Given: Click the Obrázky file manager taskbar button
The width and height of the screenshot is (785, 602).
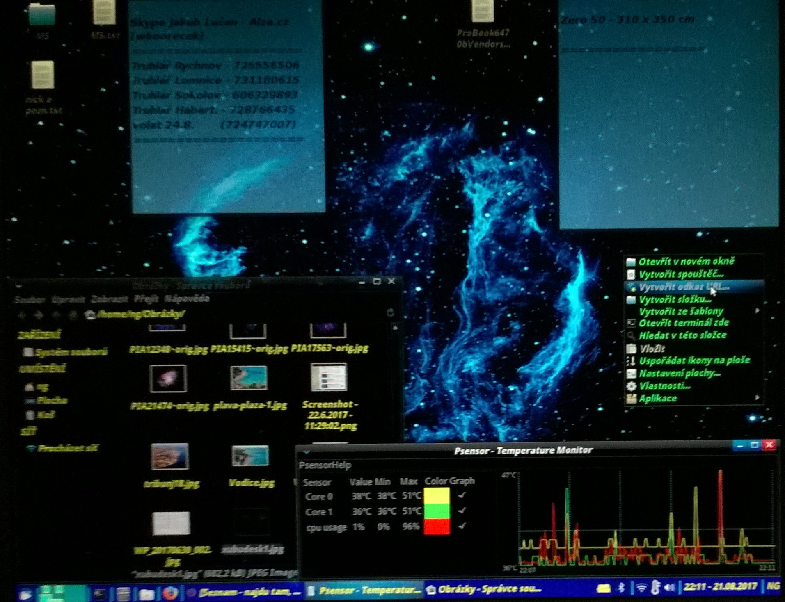Looking at the screenshot, I should pyautogui.click(x=484, y=590).
